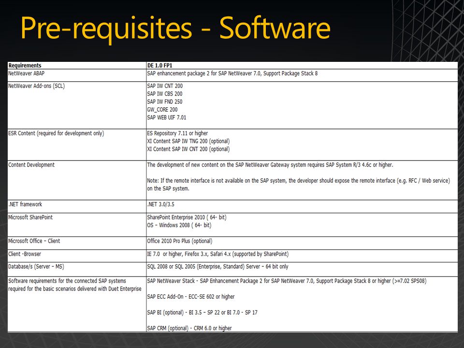The width and height of the screenshot is (464, 348).
Task: Click 'OS – Windows 2008 ( 64- bit)' text
Action: point(179,225)
